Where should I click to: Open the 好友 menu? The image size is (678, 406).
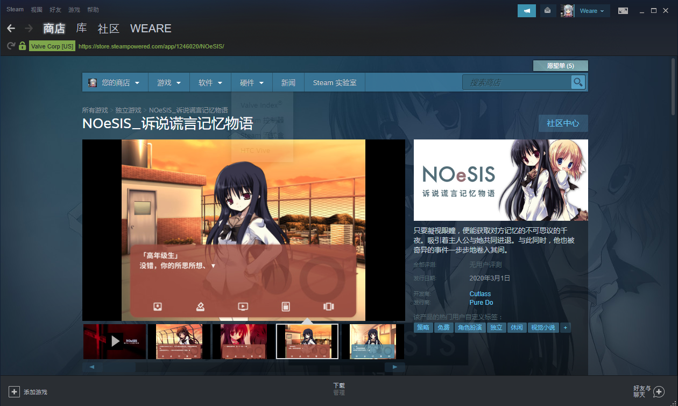55,10
